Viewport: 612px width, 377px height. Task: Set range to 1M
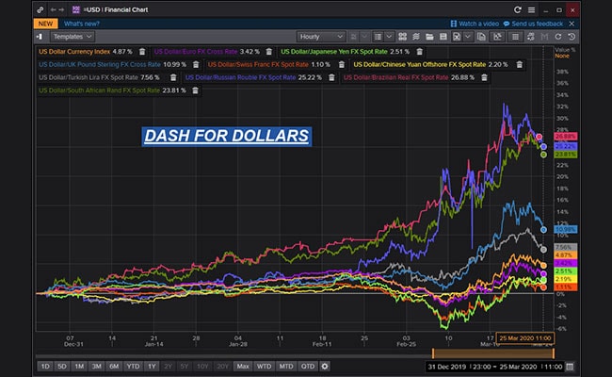tap(79, 367)
